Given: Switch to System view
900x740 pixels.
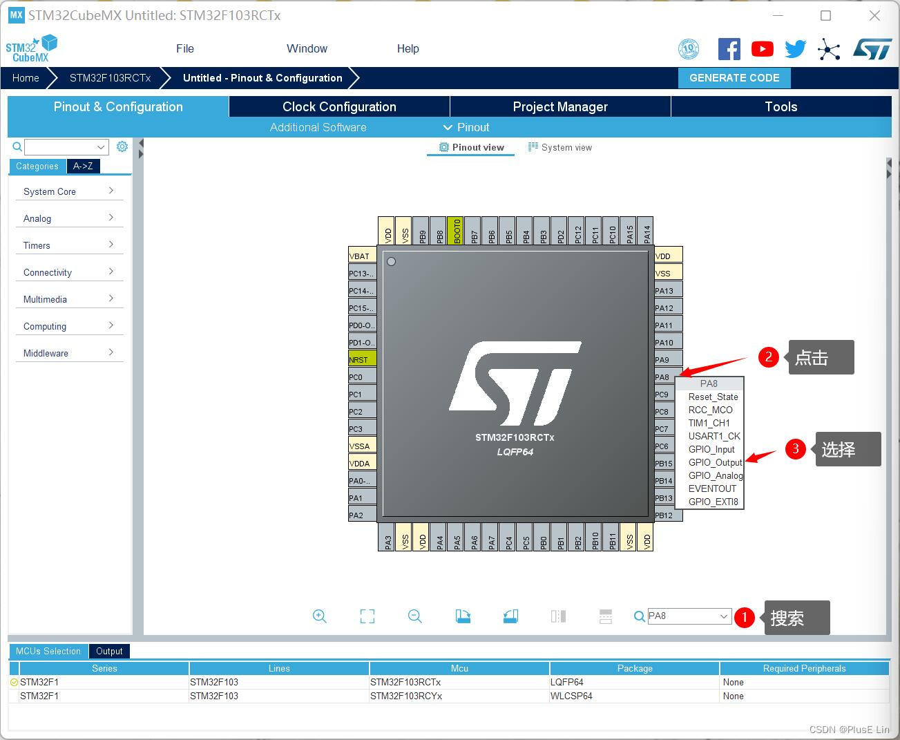Looking at the screenshot, I should click(560, 147).
